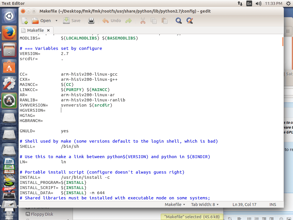Image resolution: width=293 pixels, height=220 pixels.
Task: Create a new document with the toolbar icon
Action: 25,21
